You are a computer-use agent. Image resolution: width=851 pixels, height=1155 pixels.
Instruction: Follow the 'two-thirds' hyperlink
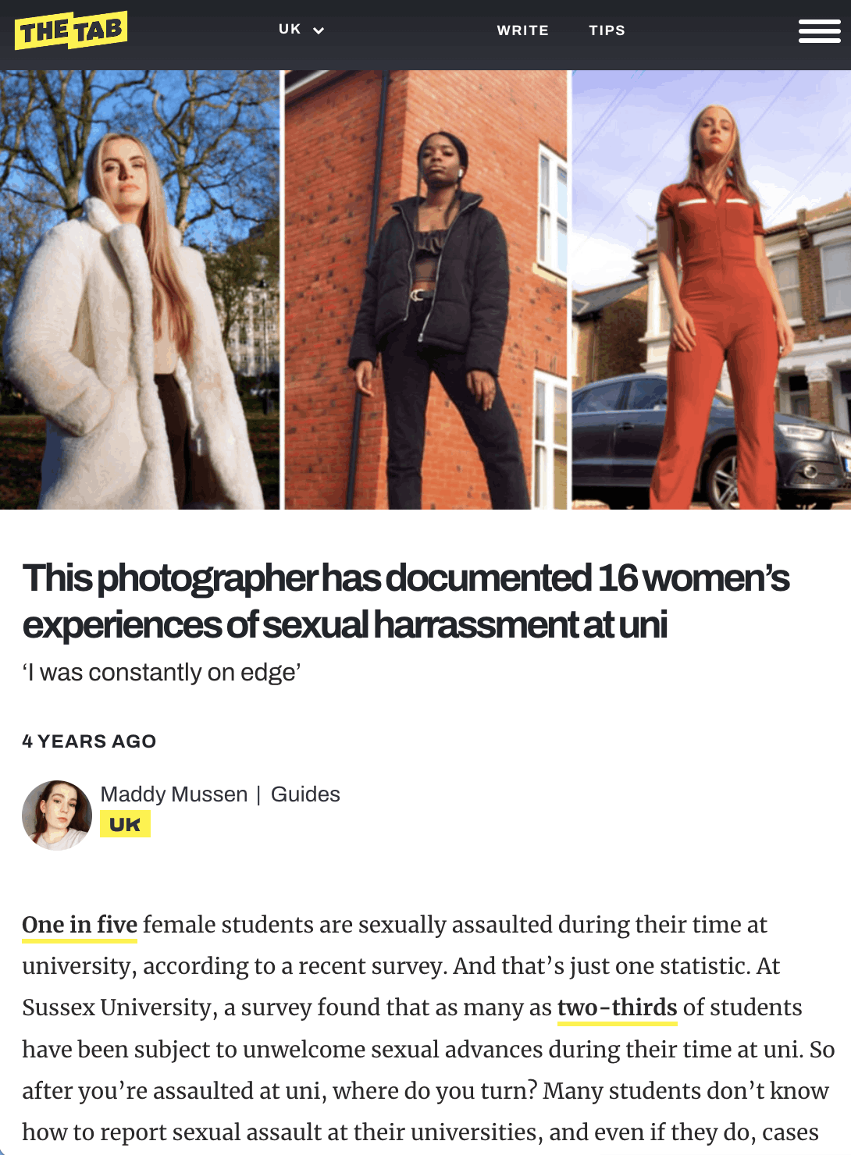click(617, 1008)
